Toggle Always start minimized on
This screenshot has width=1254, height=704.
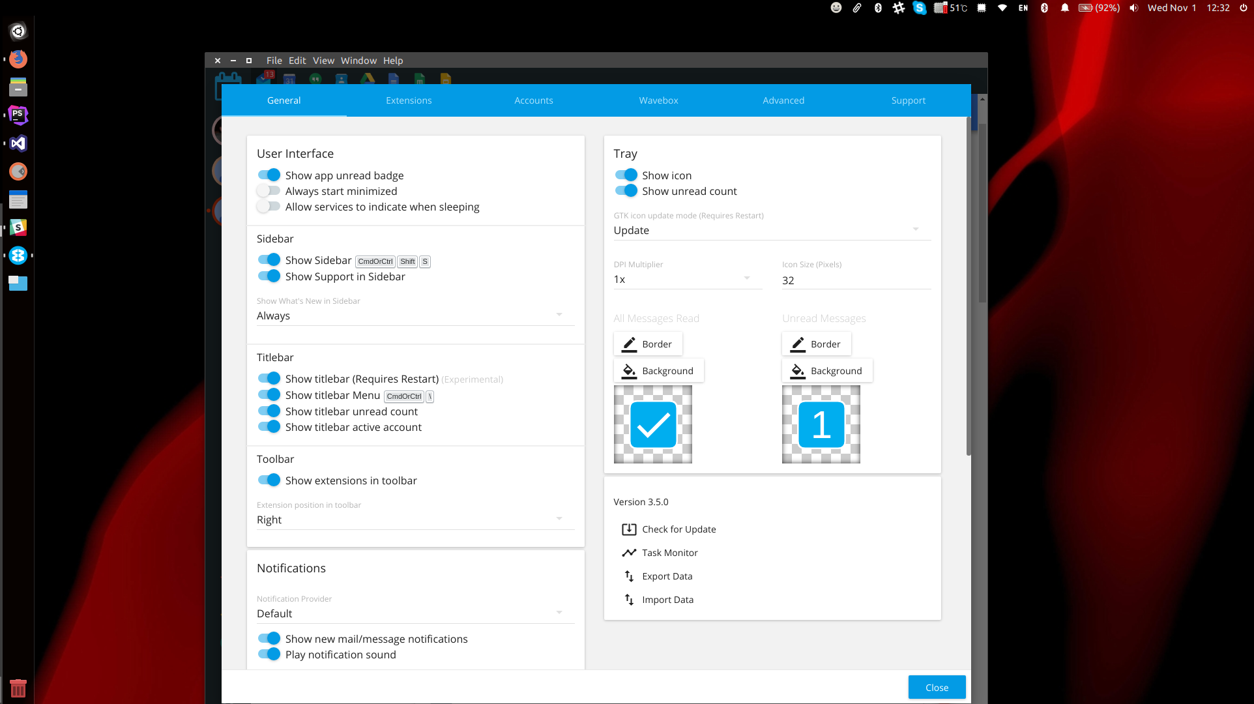[x=269, y=190]
